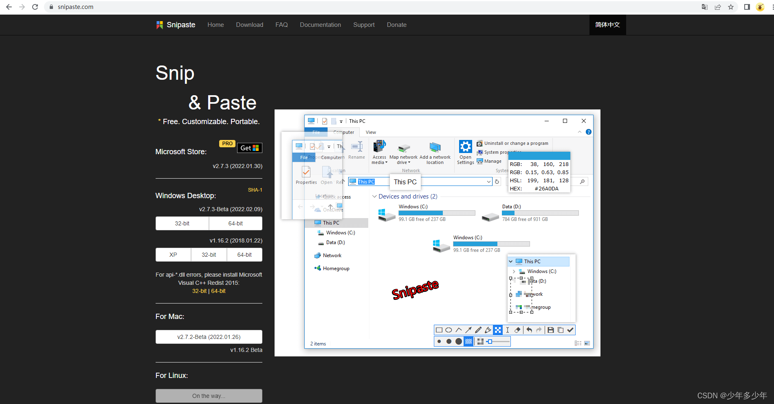Open the Download nav item
Screen dimensions: 774x404
[x=250, y=25]
